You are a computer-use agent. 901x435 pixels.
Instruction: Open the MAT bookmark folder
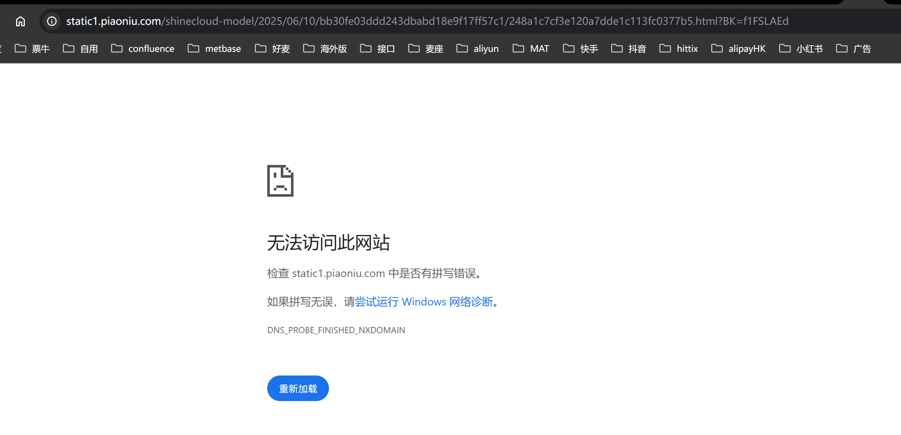point(531,49)
